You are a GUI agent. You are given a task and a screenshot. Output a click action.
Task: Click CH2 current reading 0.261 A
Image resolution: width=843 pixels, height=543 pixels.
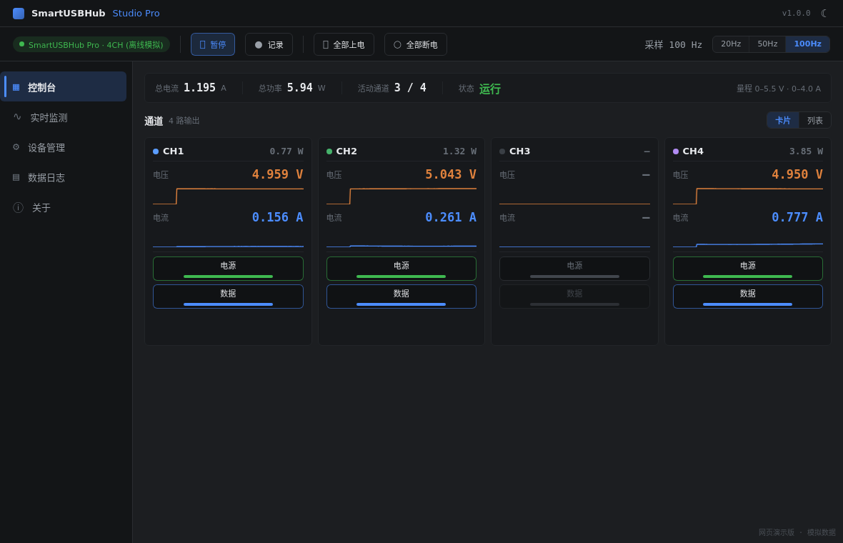point(451,217)
